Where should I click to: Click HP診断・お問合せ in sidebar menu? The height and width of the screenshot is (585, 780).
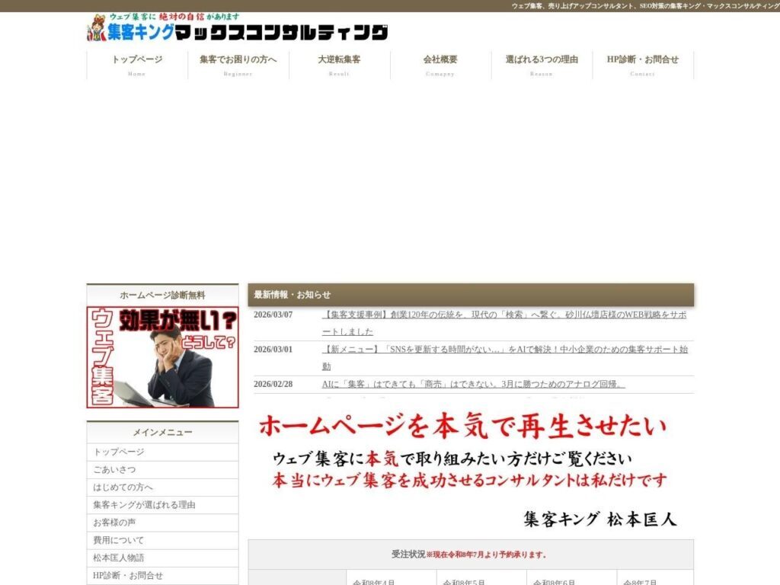pos(128,575)
